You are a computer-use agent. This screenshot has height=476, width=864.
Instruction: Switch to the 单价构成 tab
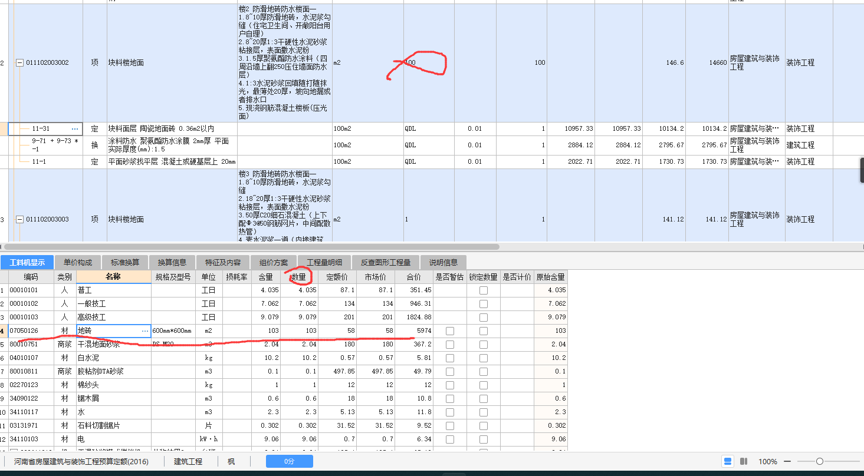click(x=78, y=262)
